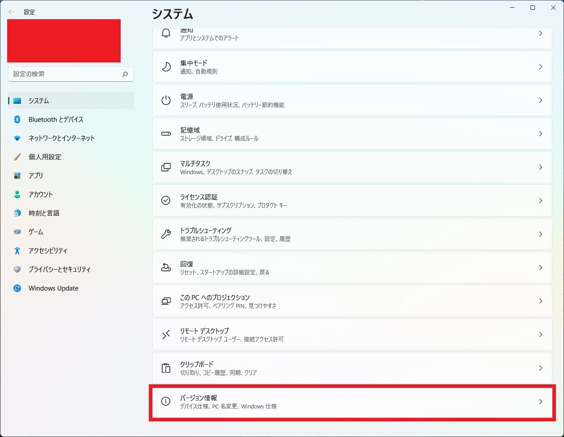The height and width of the screenshot is (437, 564).
Task: Open the アプリ settings label
Action: (x=36, y=175)
